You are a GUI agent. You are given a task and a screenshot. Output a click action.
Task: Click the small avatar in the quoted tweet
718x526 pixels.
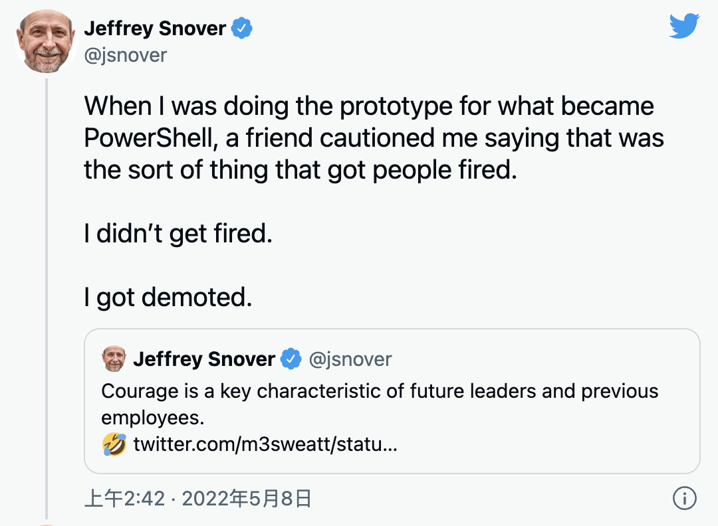click(x=114, y=359)
